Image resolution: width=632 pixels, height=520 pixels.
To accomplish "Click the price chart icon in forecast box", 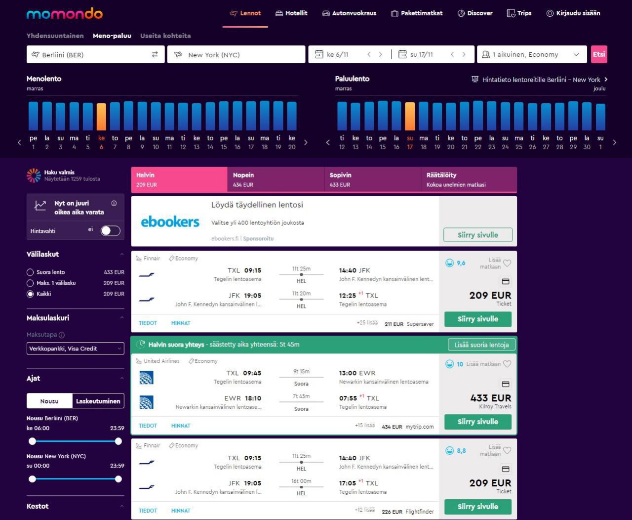I will point(40,205).
